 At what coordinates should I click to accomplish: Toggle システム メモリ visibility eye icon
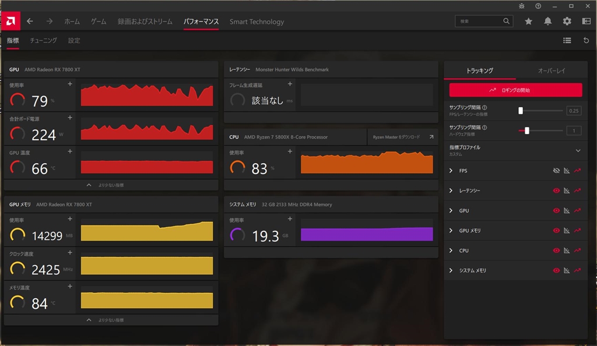point(556,270)
